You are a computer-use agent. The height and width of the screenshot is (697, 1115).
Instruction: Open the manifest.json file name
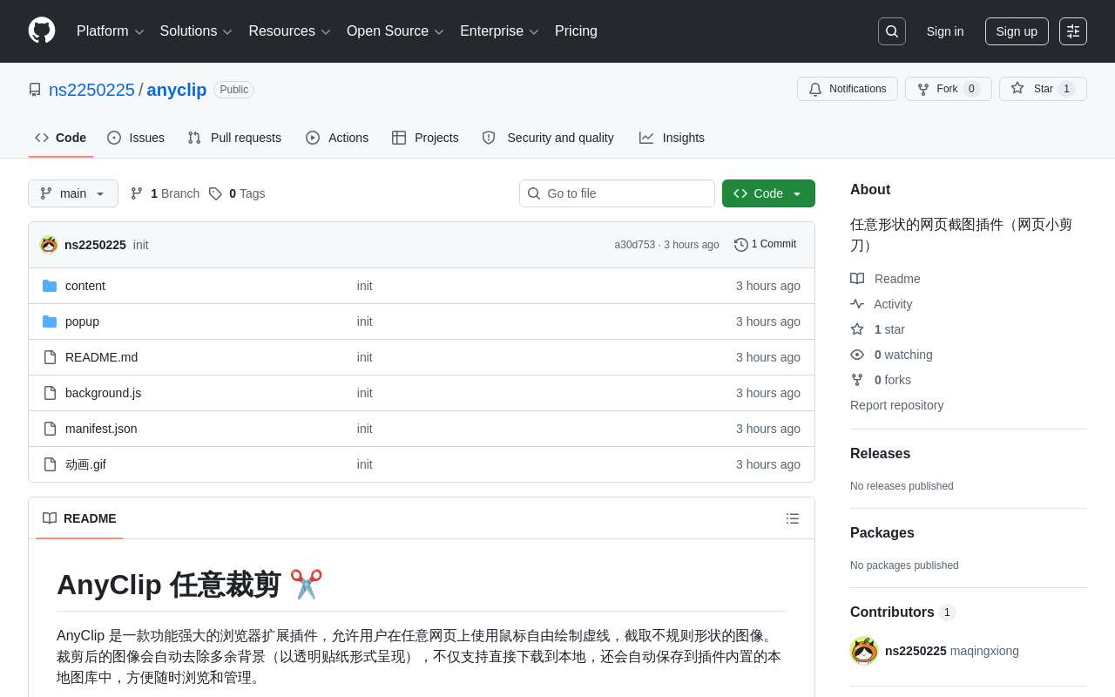[101, 429]
